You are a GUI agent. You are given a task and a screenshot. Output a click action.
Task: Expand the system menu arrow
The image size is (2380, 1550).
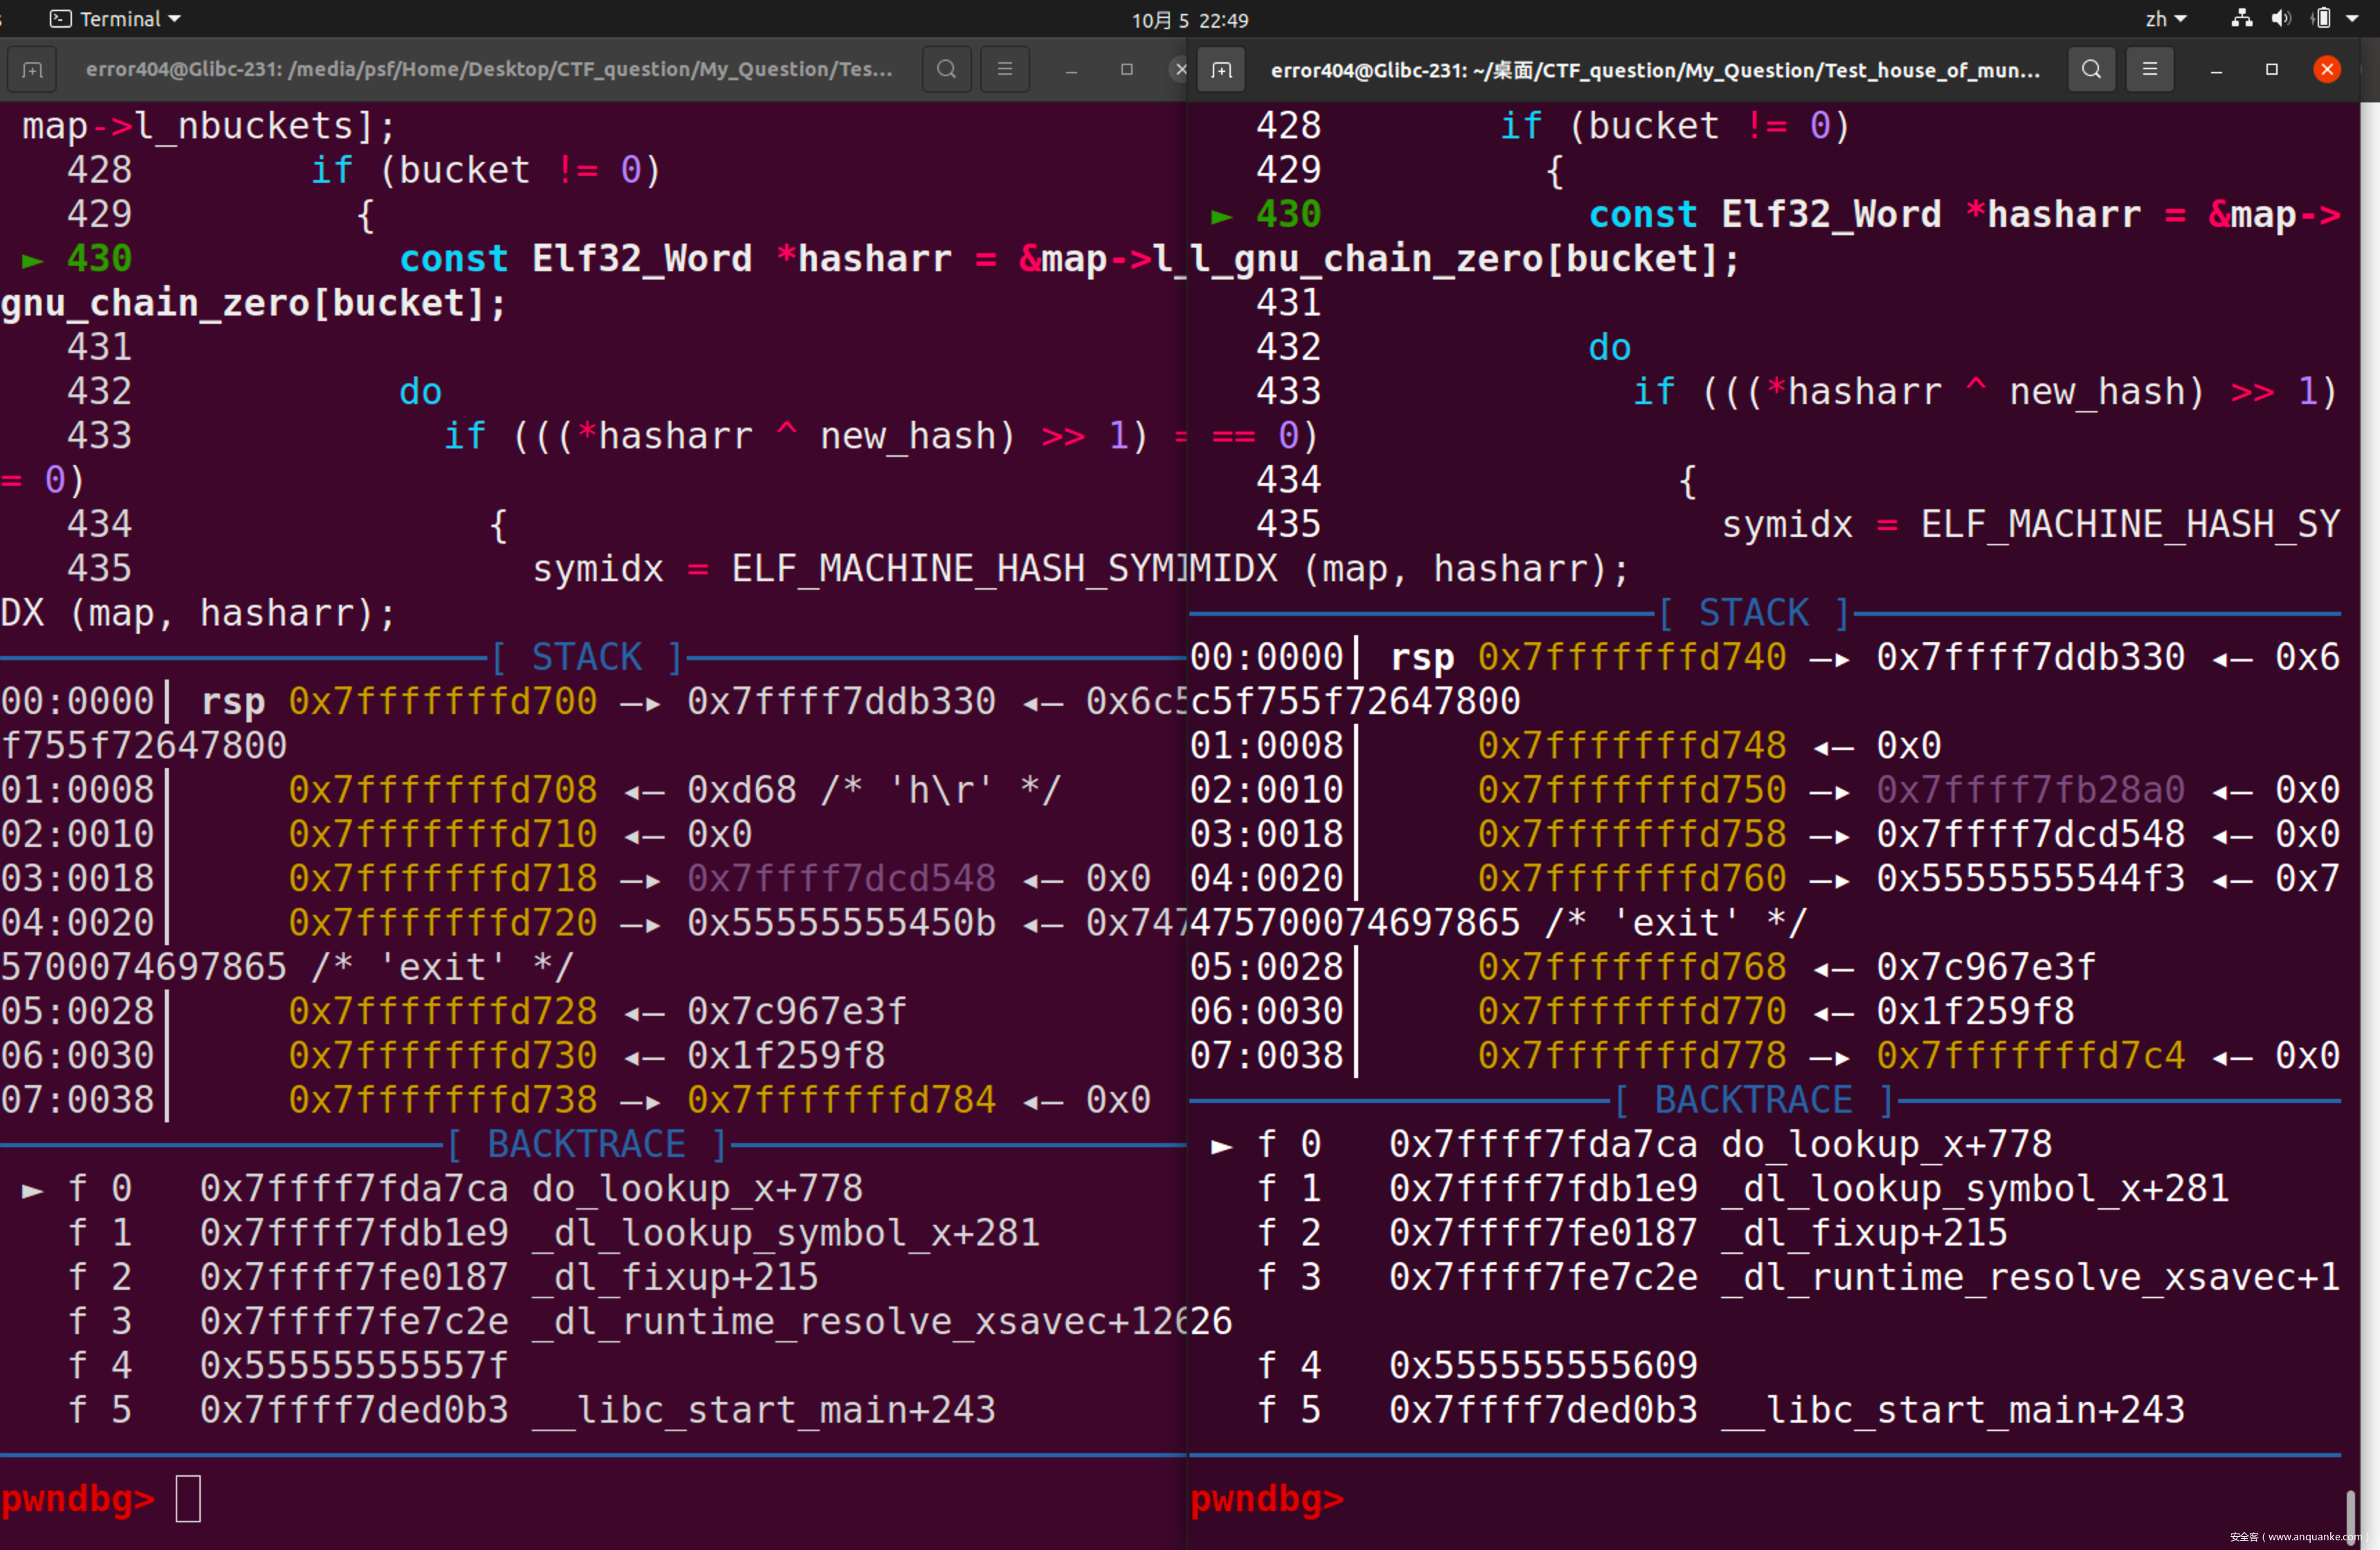click(x=2352, y=19)
